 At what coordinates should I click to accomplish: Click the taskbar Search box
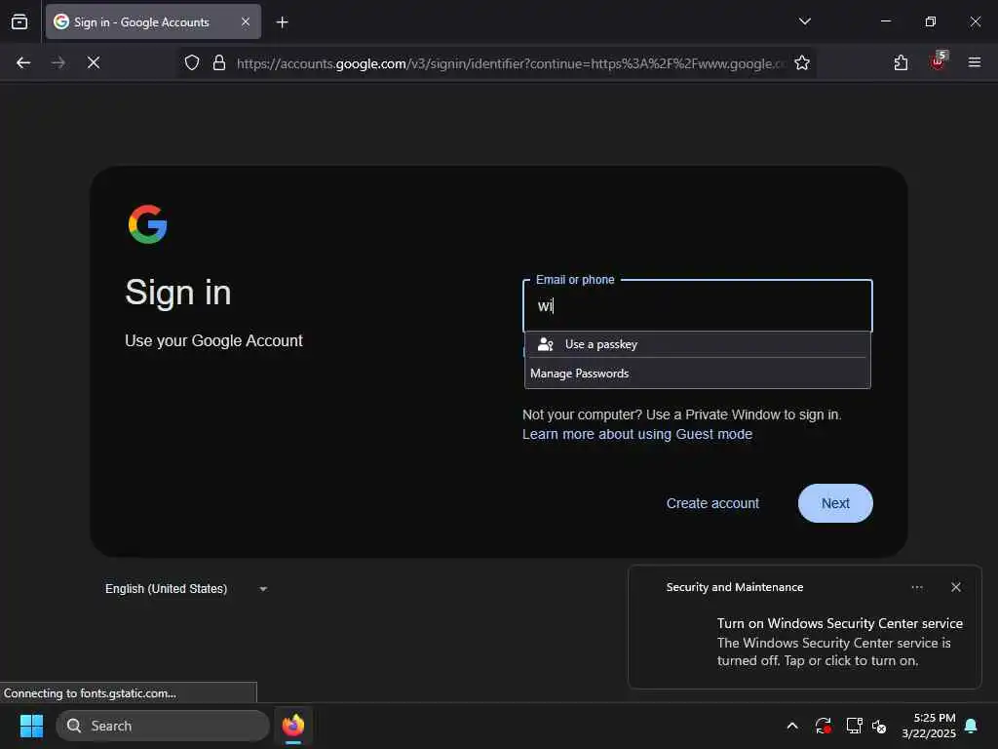pos(163,726)
